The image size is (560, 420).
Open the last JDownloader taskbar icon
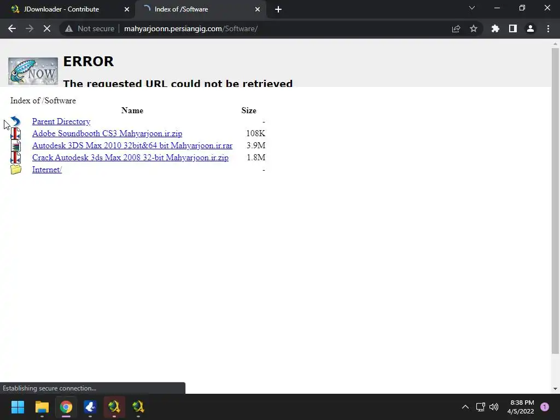(x=138, y=407)
